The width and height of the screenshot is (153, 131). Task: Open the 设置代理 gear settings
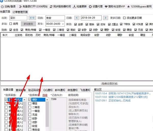coord(90,6)
